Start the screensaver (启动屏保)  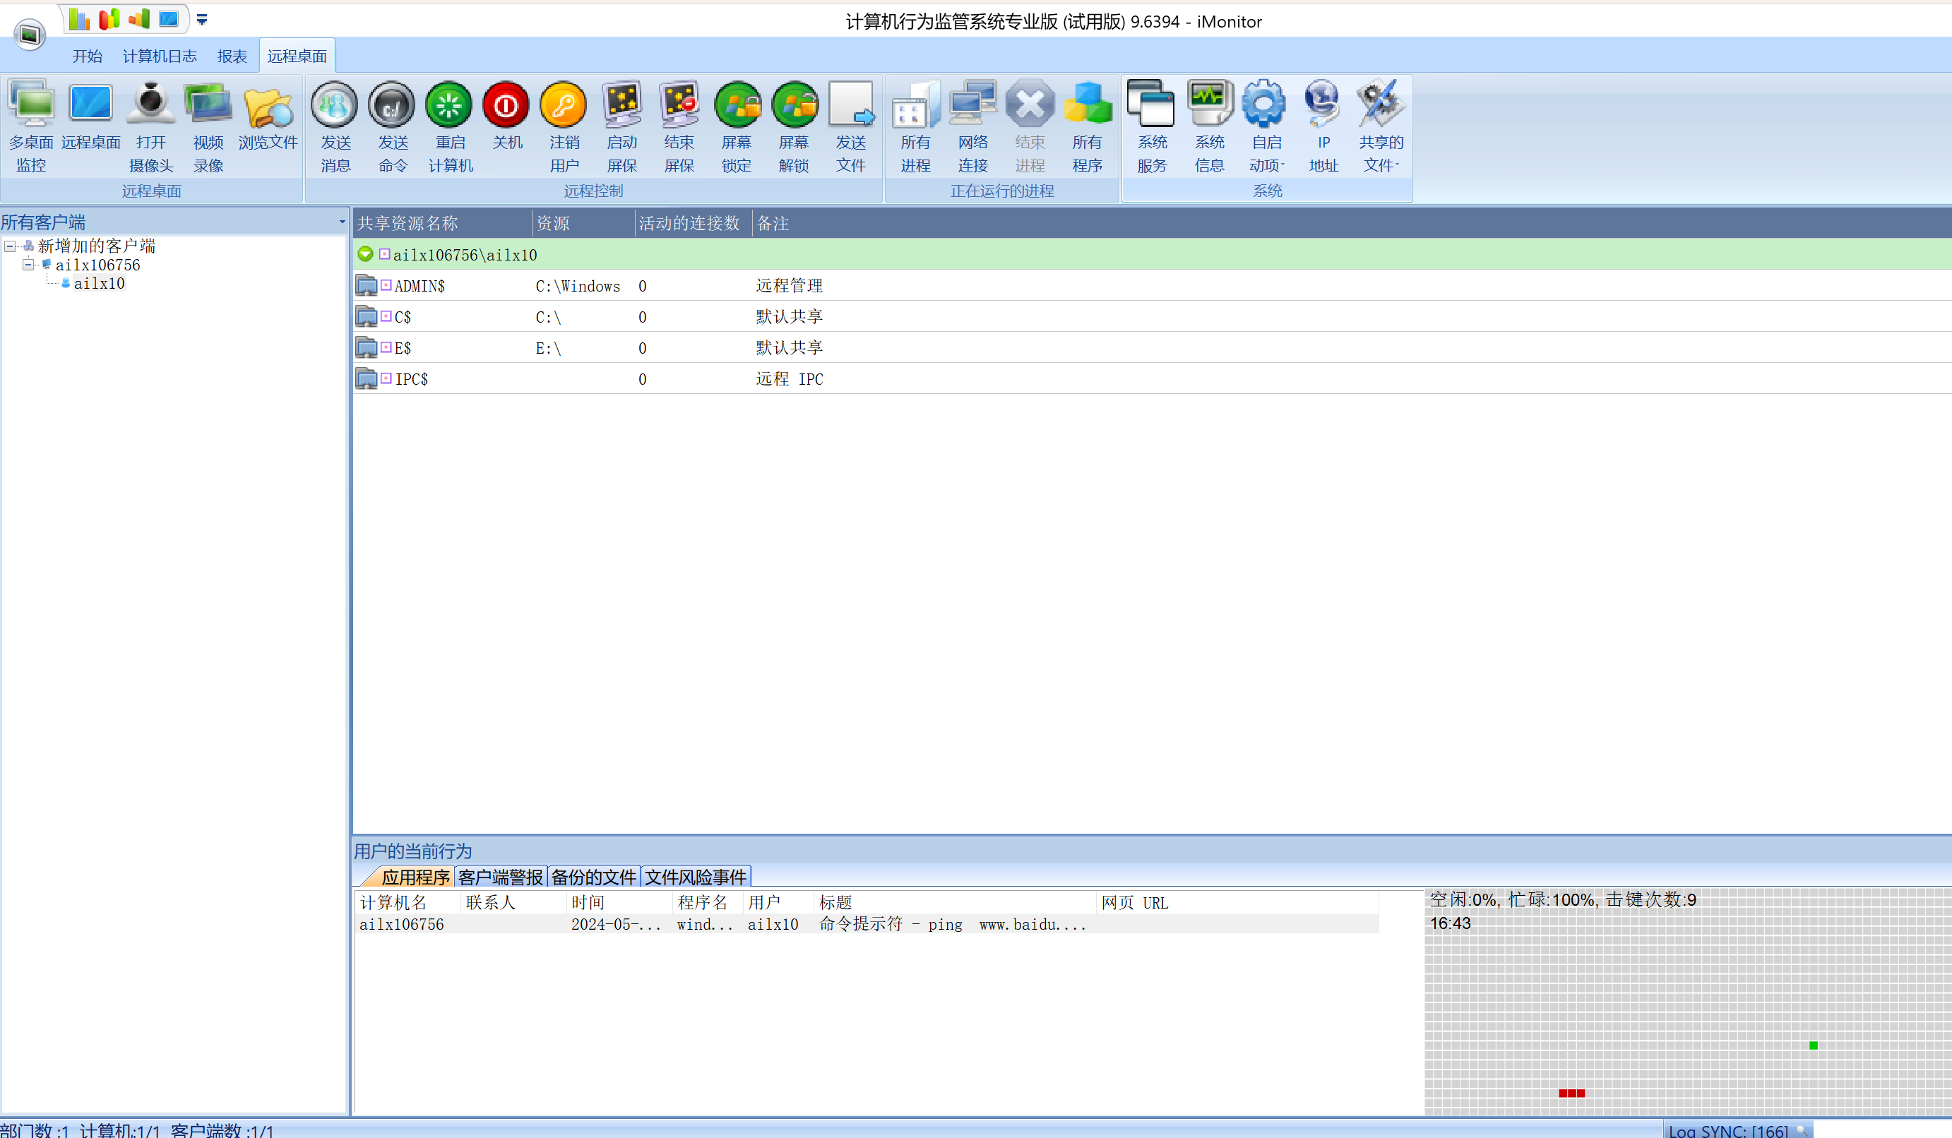click(621, 127)
